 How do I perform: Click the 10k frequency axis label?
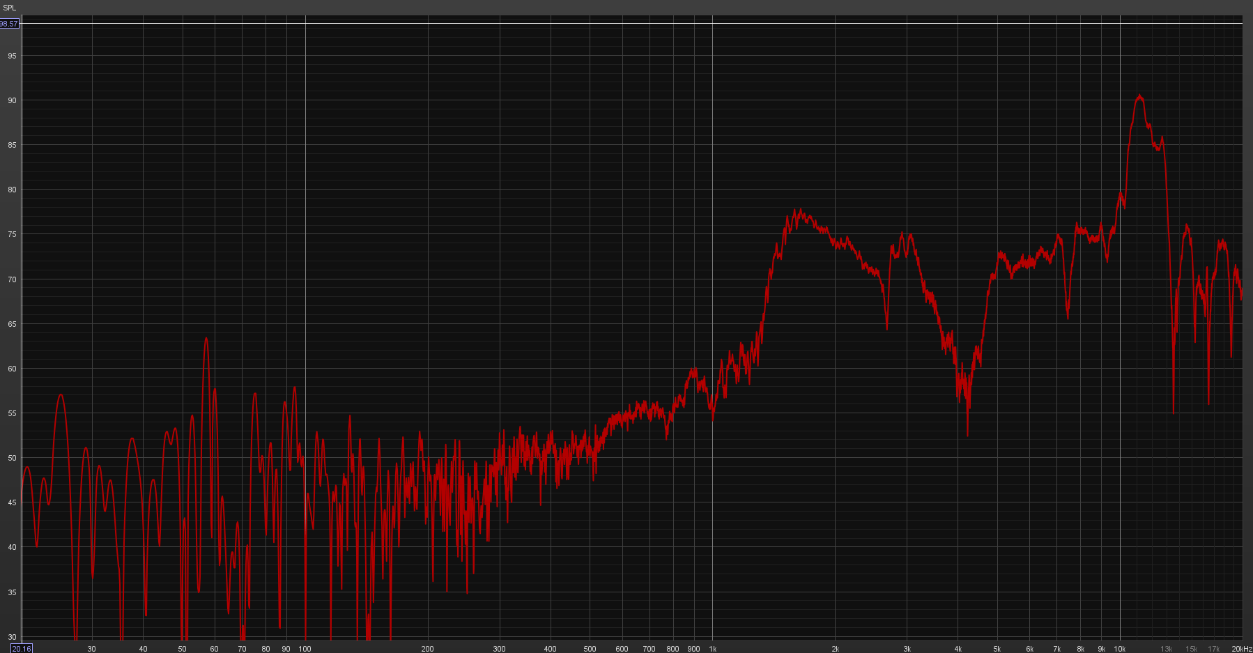click(1120, 649)
